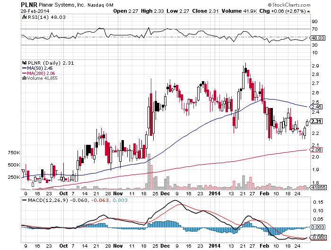Click the tallest volume bar in late November
The image size is (331, 250).
click(x=149, y=172)
